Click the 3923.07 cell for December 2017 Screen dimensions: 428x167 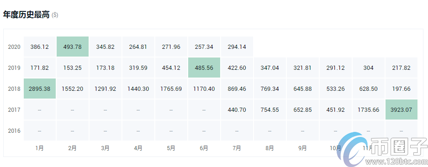pos(402,110)
